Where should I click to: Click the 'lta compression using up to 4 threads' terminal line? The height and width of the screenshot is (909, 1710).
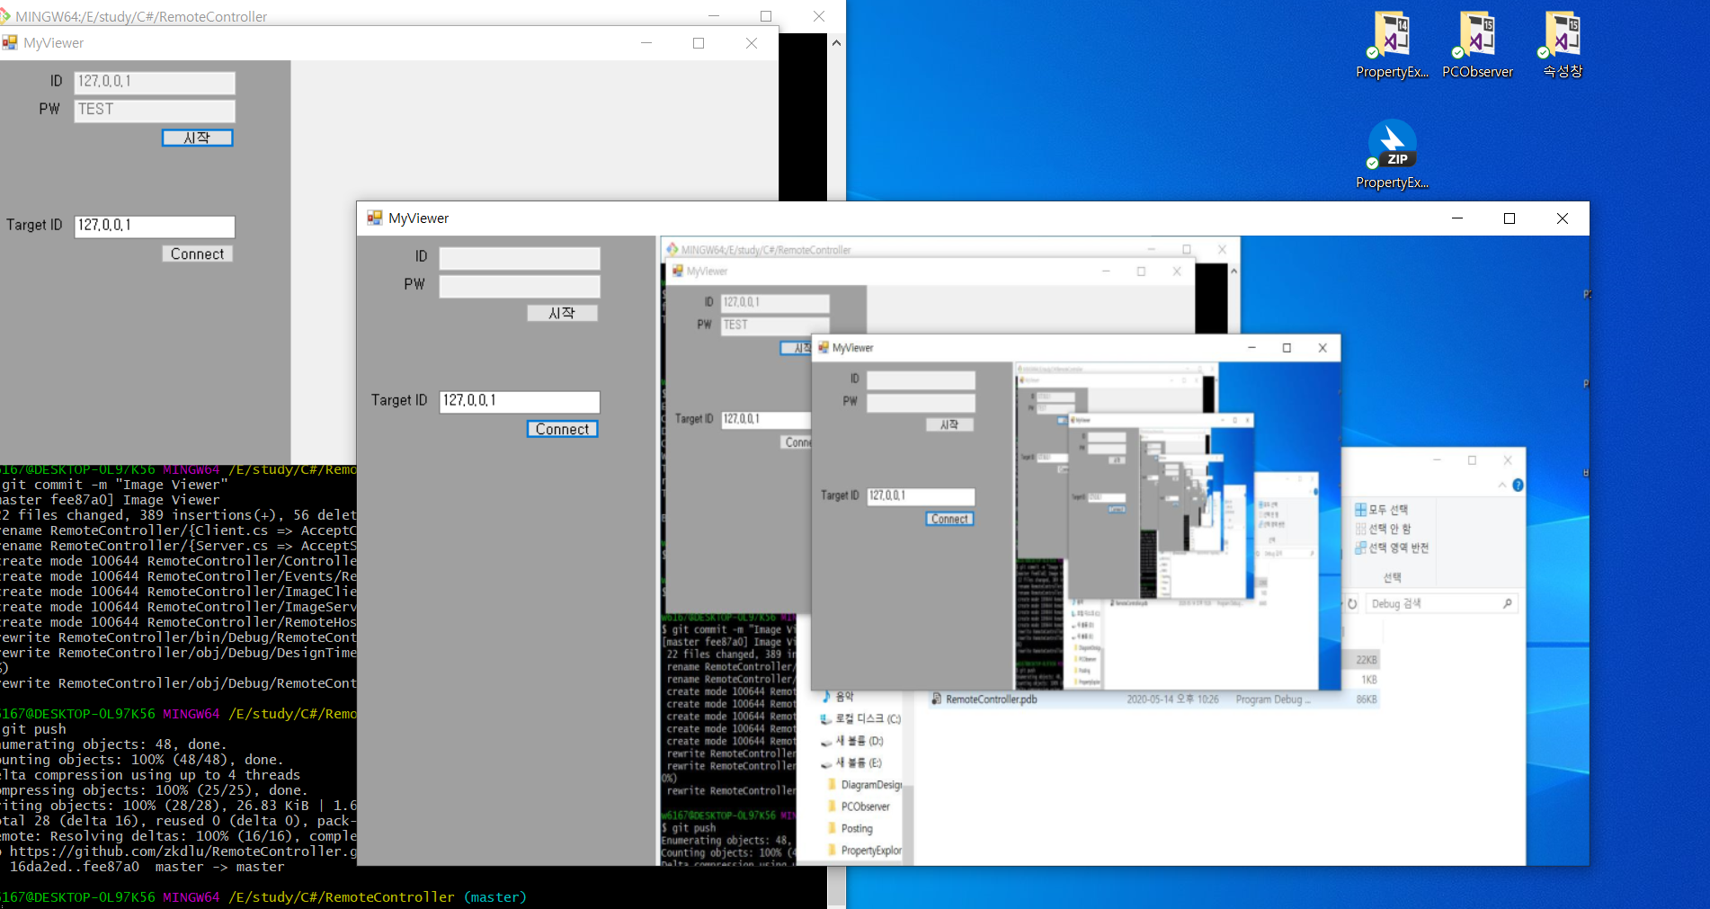click(150, 775)
